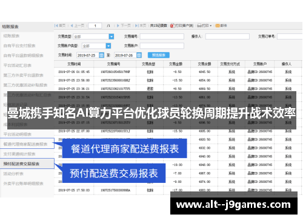
Task: Select 结账报表 sidebar header
Action: (x=10, y=27)
